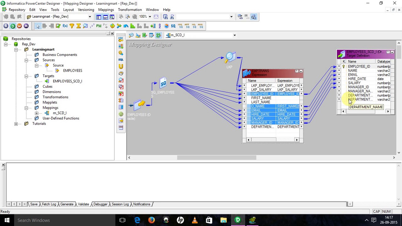The height and width of the screenshot is (226, 402).
Task: Select Business Components folder in tree
Action: pos(60,55)
